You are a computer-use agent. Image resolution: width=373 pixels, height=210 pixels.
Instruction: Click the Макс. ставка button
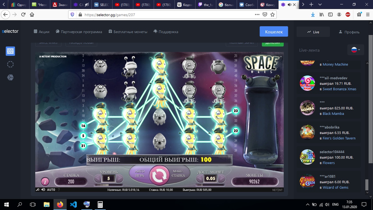[178, 174]
